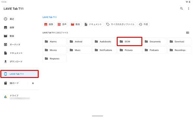Select SDカード storage in sidebar
195x117 pixels.
[x=14, y=83]
